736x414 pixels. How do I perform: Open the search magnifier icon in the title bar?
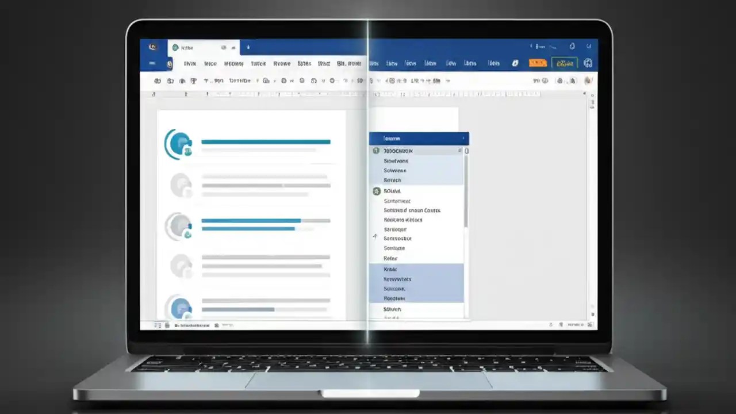coord(532,47)
